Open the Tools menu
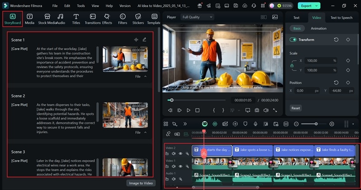Viewport: 361px width, 190px height. point(81,6)
